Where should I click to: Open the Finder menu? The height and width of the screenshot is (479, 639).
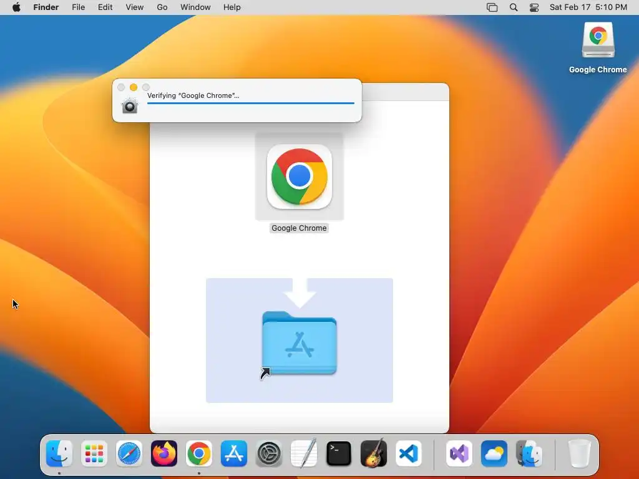[x=46, y=7]
